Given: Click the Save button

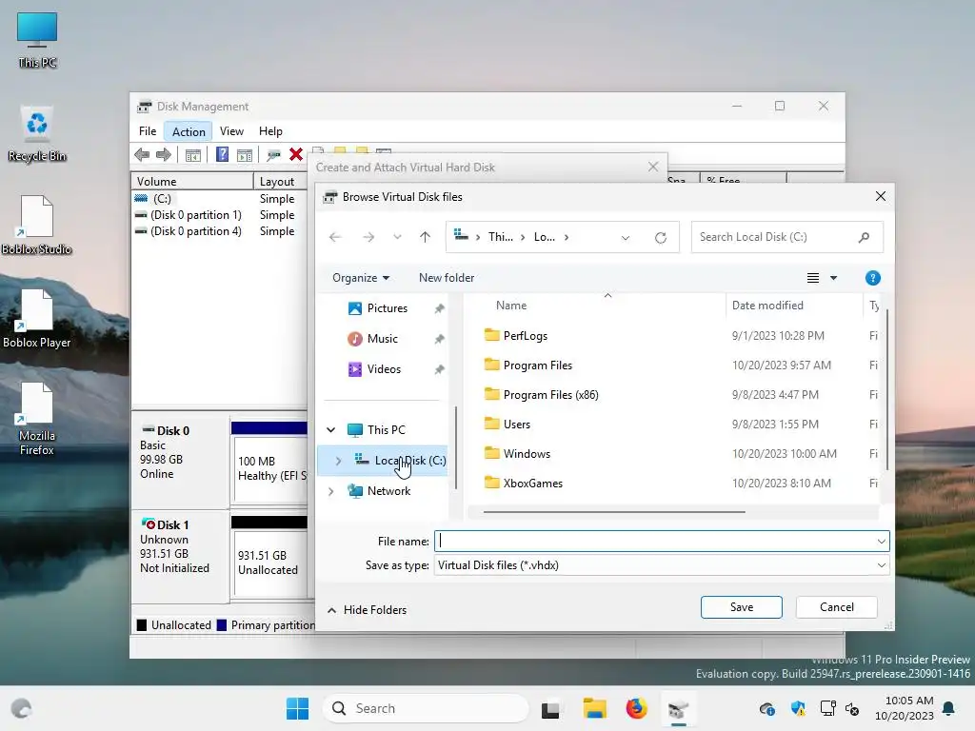Looking at the screenshot, I should (x=741, y=607).
